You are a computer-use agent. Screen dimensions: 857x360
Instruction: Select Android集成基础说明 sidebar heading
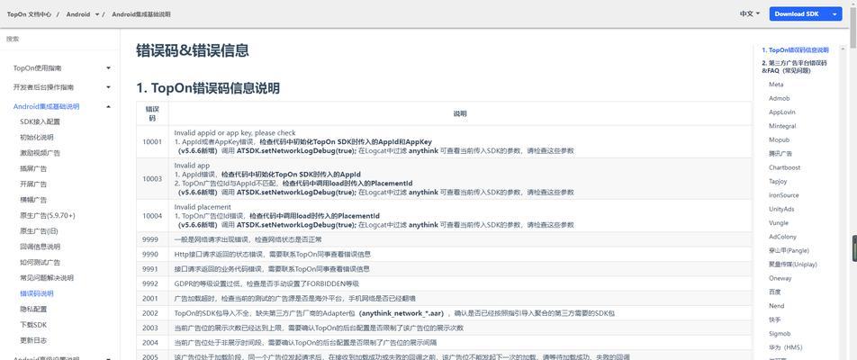point(47,106)
